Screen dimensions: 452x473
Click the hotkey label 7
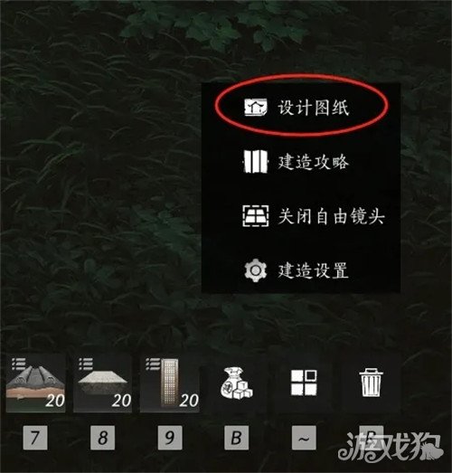[35, 438]
